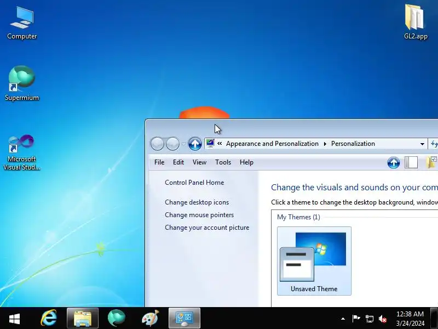Go to Control Panel Home
The width and height of the screenshot is (438, 329).
[x=194, y=183]
